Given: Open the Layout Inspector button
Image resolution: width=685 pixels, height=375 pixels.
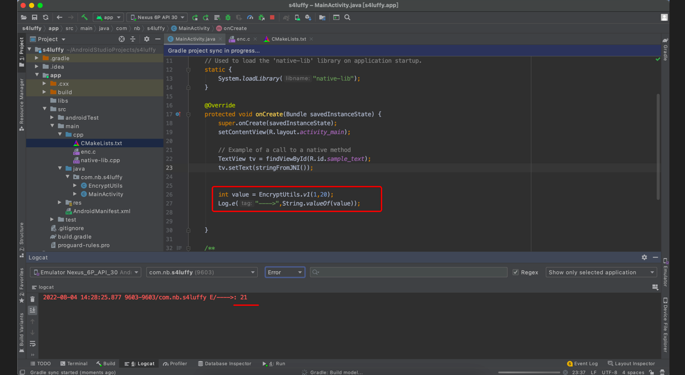Looking at the screenshot, I should pyautogui.click(x=631, y=364).
